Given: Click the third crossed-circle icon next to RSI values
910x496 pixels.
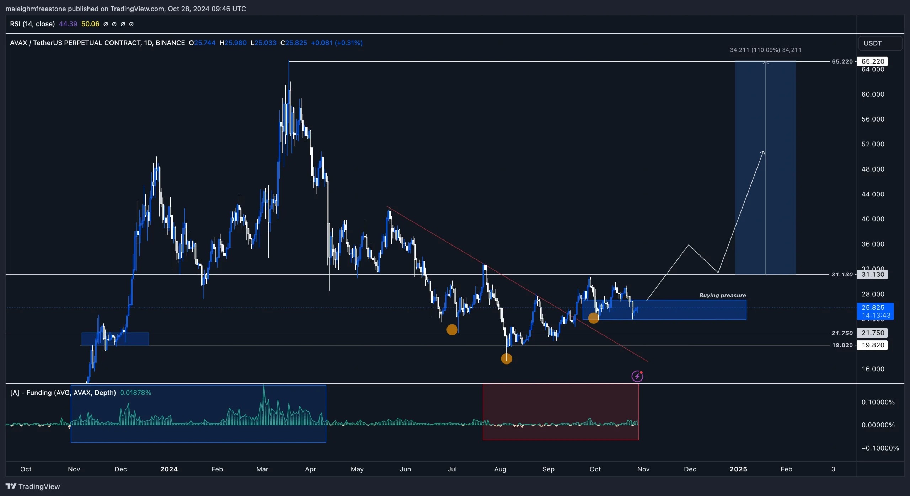Looking at the screenshot, I should [x=123, y=24].
